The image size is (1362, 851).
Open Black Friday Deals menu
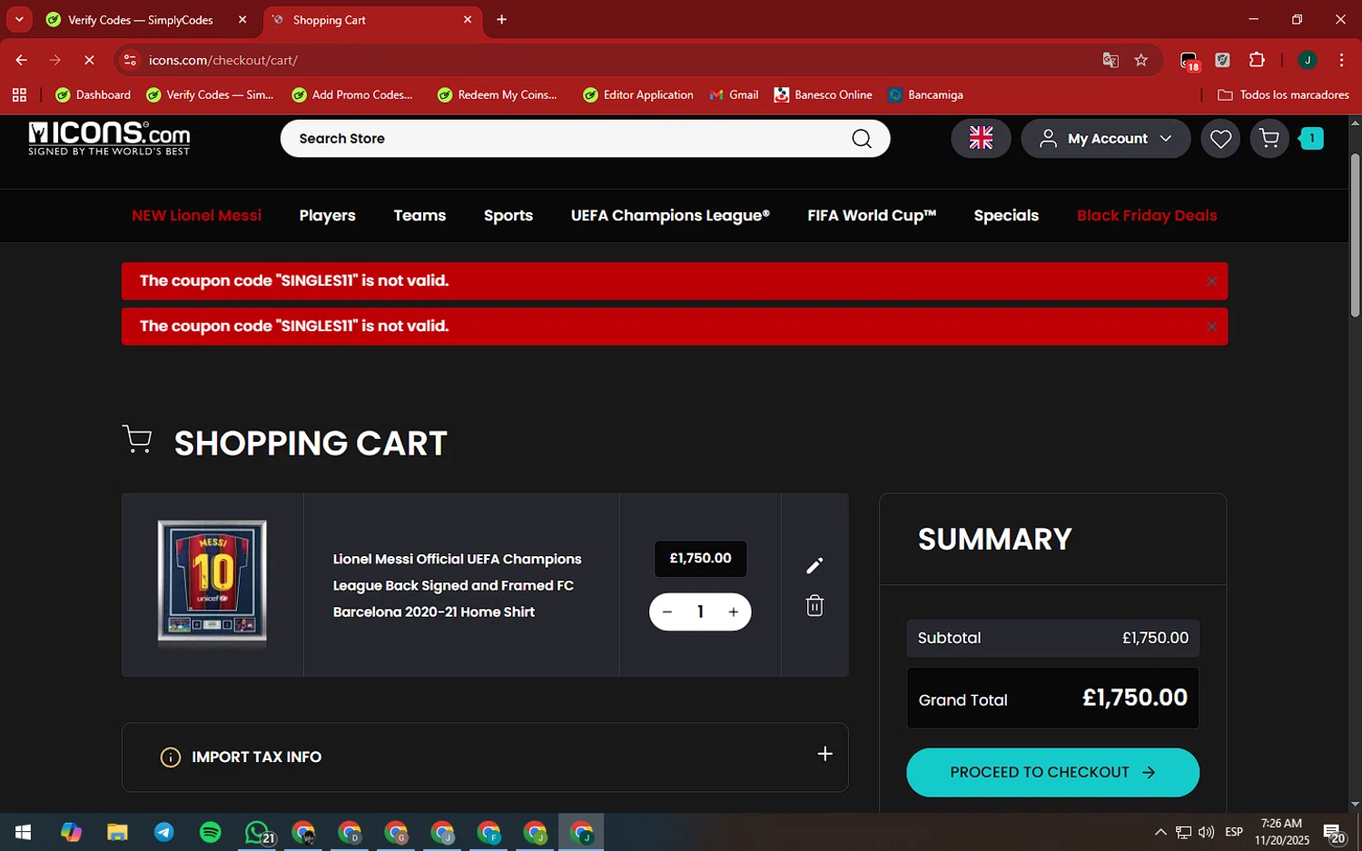[1147, 216]
